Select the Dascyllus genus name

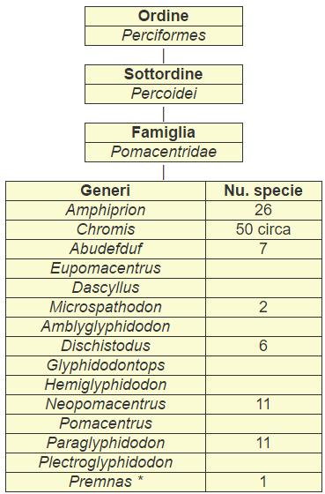106,288
